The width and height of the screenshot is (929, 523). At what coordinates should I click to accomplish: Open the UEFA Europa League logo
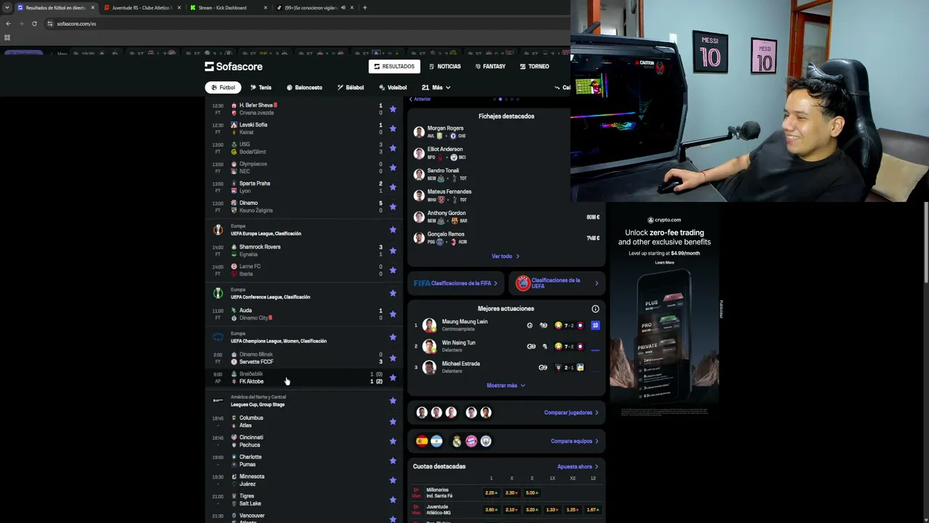218,230
